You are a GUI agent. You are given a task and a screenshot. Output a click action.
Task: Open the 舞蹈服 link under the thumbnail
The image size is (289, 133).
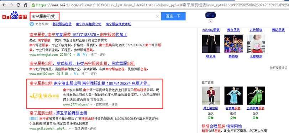pyautogui.click(x=233, y=57)
